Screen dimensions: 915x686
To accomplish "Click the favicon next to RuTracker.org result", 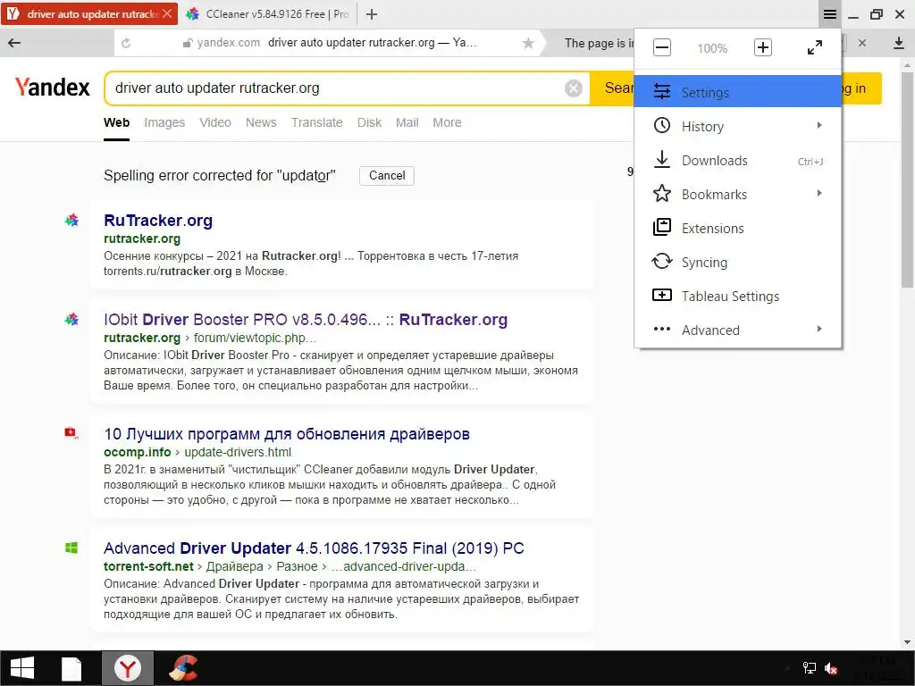I will (71, 221).
